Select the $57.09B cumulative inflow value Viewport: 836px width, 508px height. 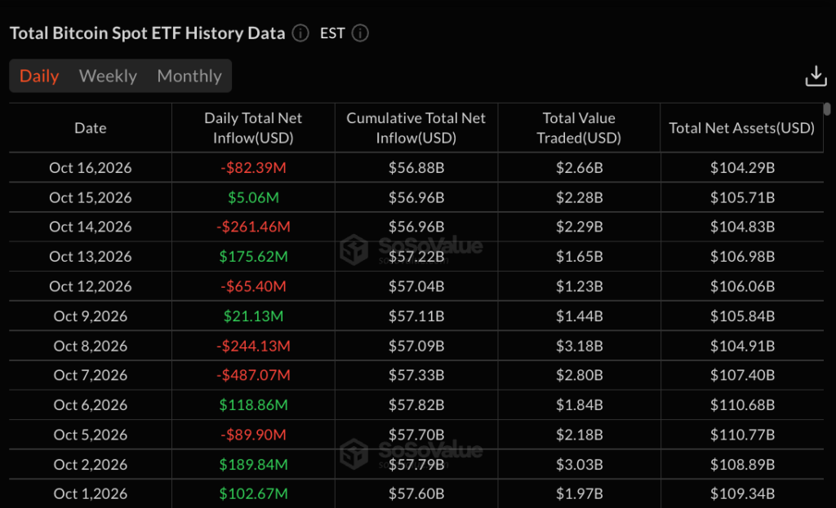point(416,346)
